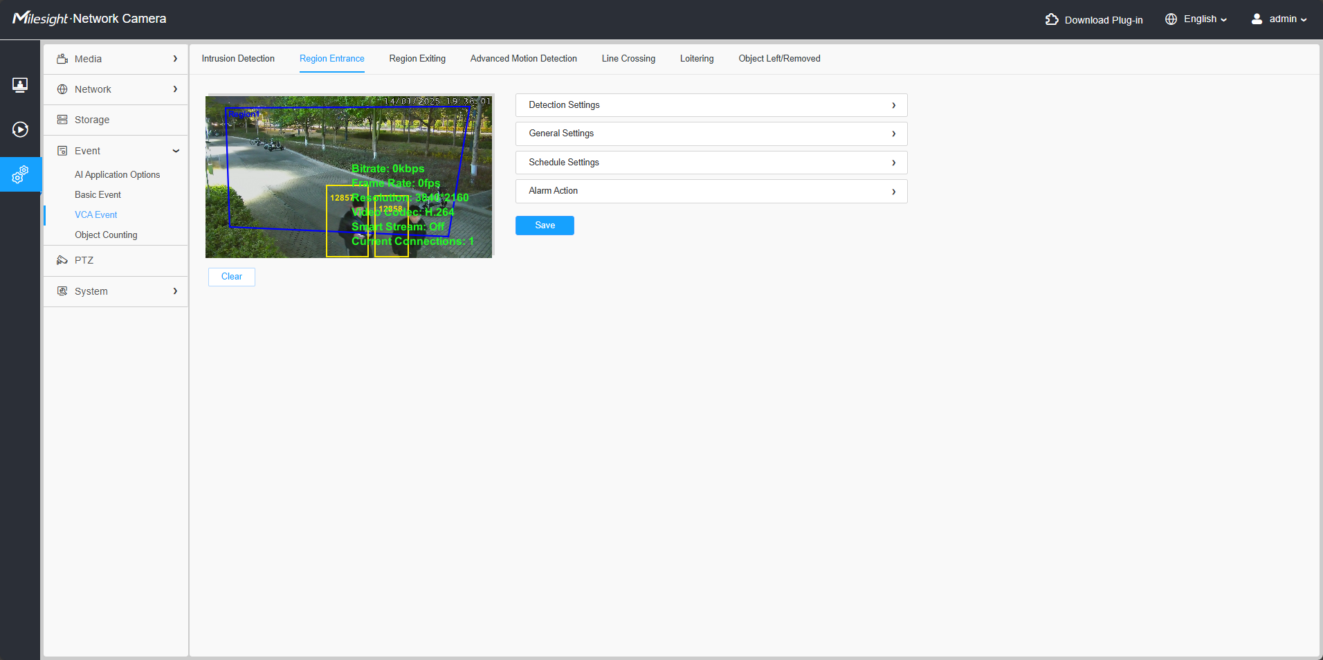Click the Clear button under the preview

tap(232, 277)
